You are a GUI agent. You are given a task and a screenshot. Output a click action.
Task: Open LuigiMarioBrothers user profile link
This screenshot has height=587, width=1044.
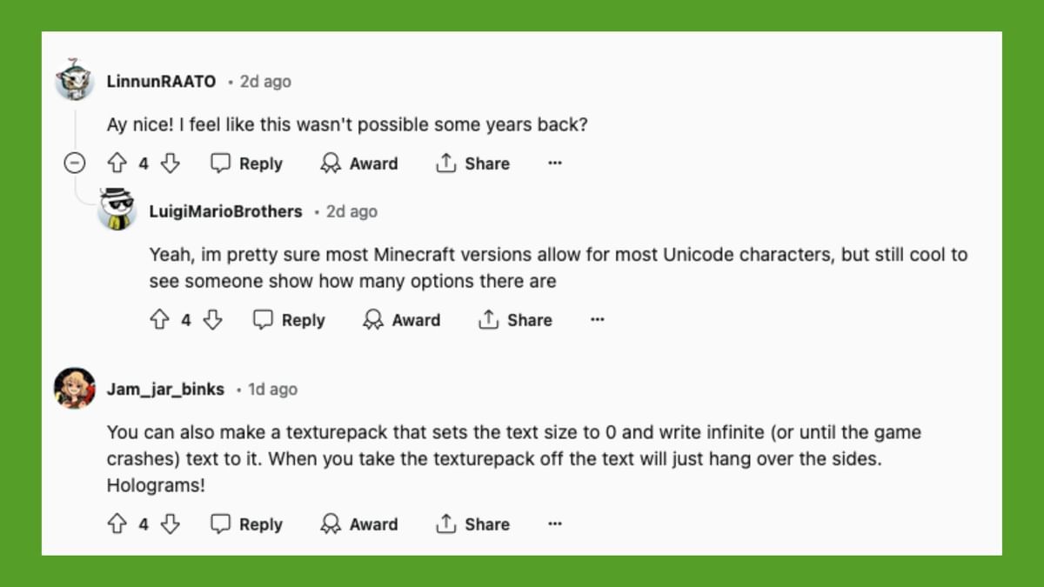click(225, 211)
